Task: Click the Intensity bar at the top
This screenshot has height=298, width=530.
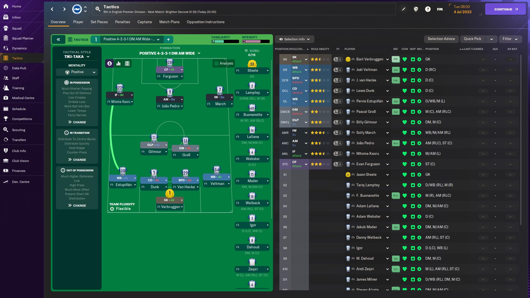Action: point(256,41)
